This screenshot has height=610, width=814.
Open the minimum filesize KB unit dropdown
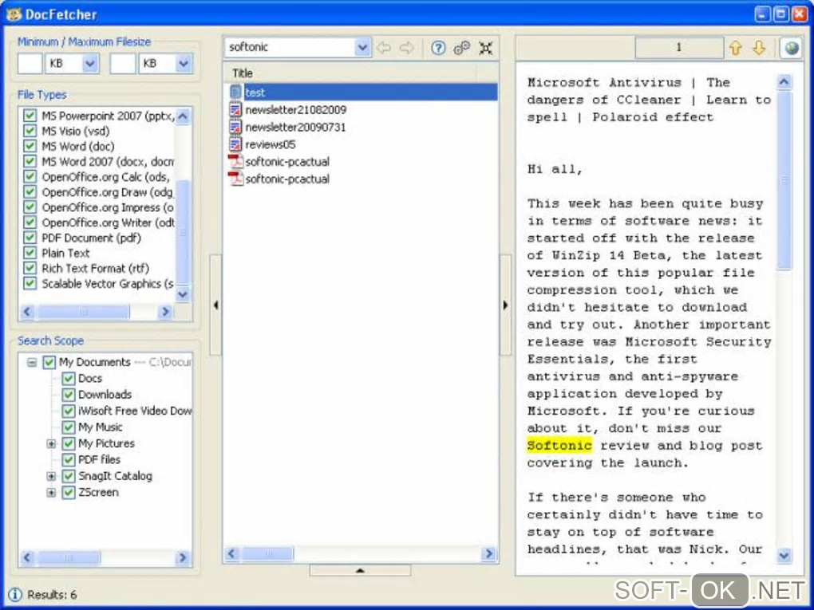[90, 63]
